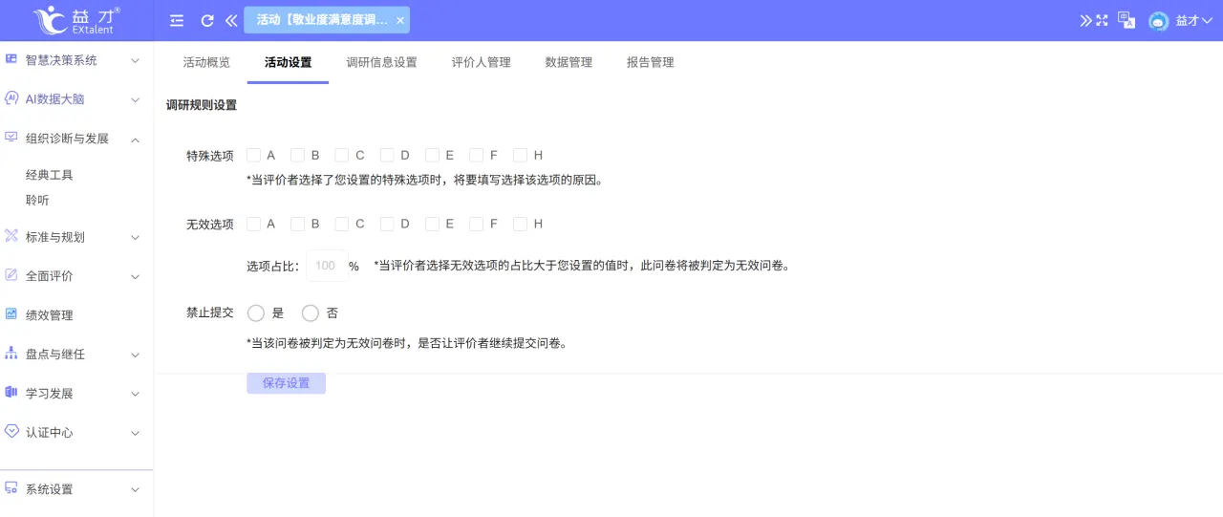Collapse the sidebar with the menu fold icon
Screen dimensions: 1223x517
[177, 20]
